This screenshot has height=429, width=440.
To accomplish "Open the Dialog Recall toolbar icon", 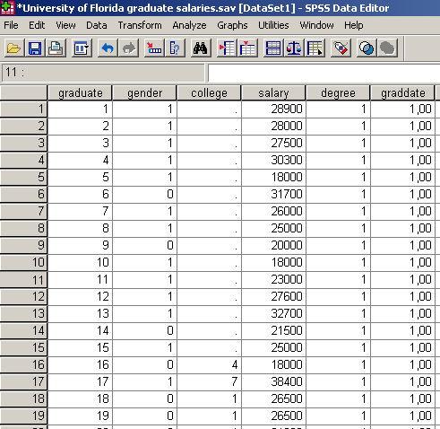I will [82, 48].
